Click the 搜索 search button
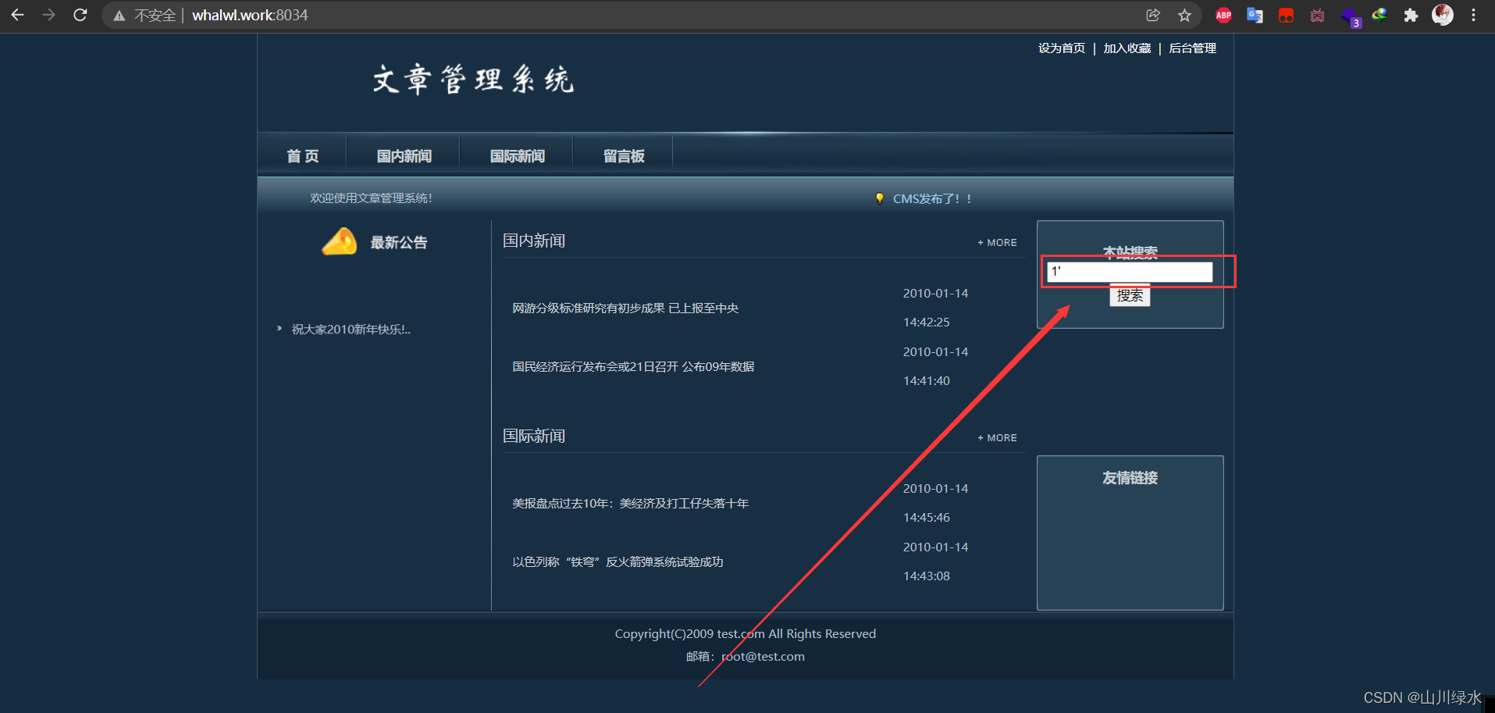This screenshot has height=713, width=1495. pos(1130,295)
